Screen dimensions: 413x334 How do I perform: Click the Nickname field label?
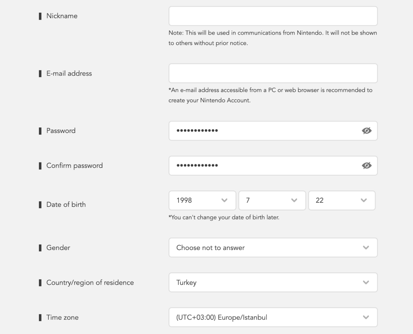62,16
